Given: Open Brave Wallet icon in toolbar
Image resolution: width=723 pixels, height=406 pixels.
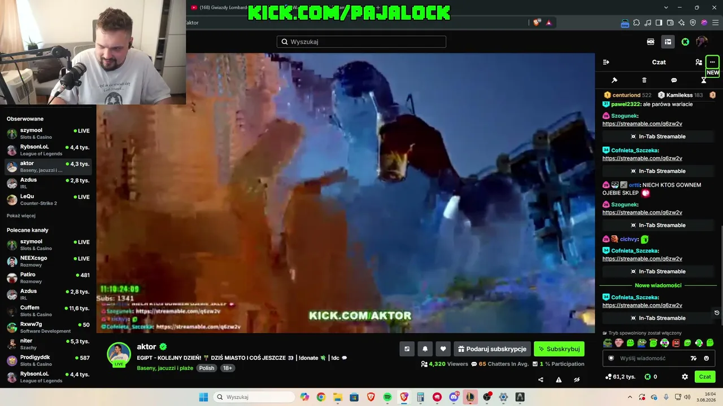Looking at the screenshot, I should pos(670,23).
